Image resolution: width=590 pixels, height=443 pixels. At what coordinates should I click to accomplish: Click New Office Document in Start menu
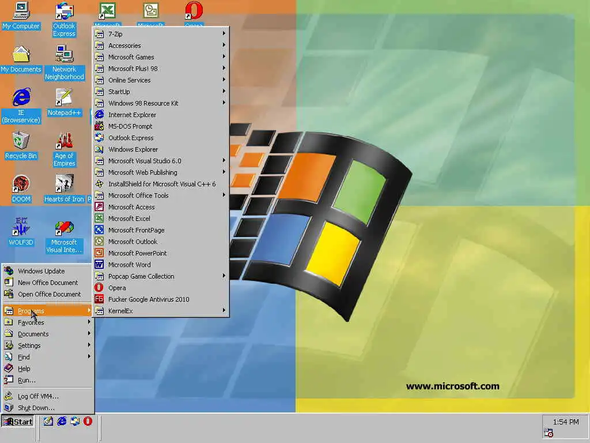[x=47, y=283]
